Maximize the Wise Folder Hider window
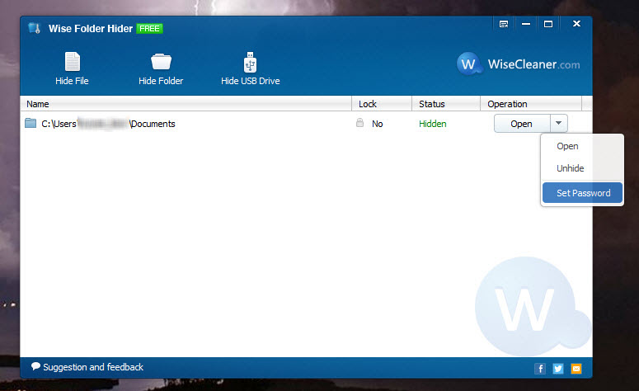639x391 pixels. (548, 24)
